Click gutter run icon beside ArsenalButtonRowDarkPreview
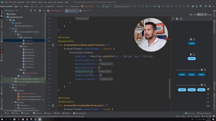 click(x=53, y=106)
